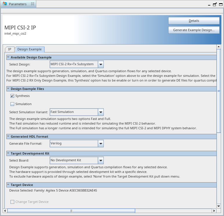Image resolution: width=224 pixels, height=216 pixels.
Task: Click the 'Select Board:' label
Action: (19, 160)
